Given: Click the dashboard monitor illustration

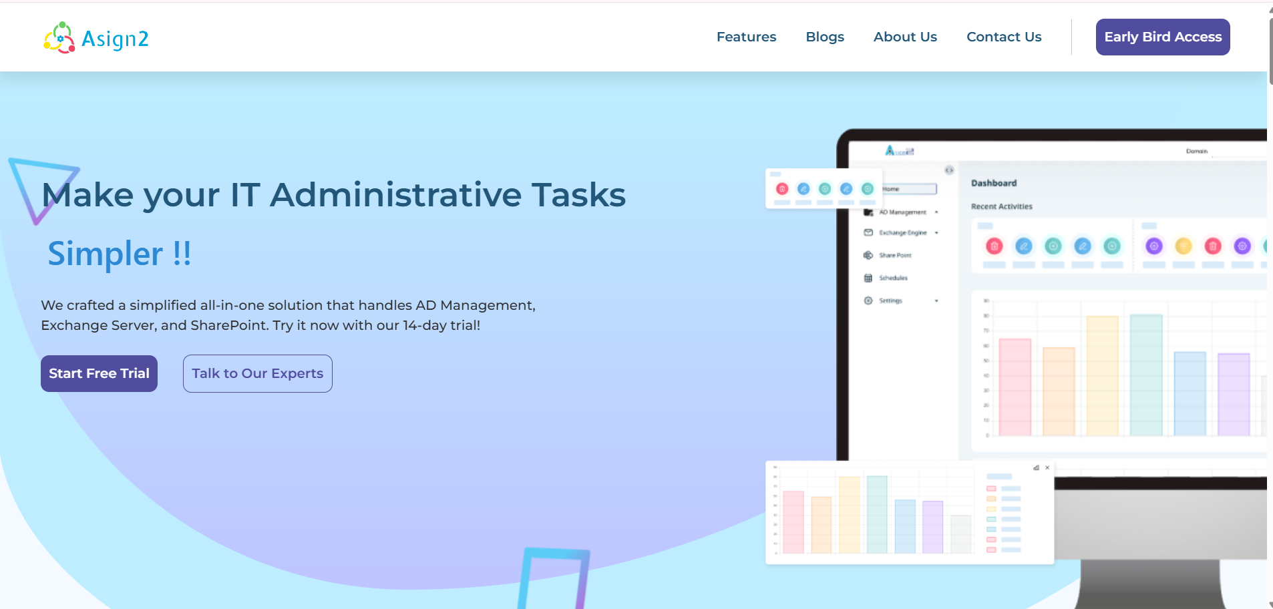Looking at the screenshot, I should (1052, 367).
